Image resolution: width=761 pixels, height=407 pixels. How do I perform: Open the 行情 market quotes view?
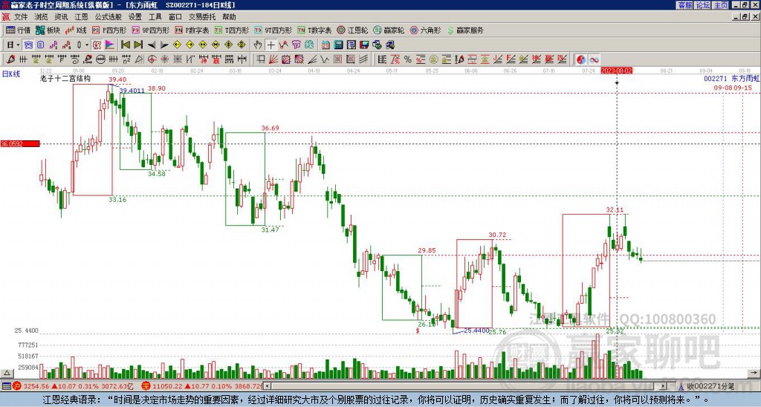19,30
